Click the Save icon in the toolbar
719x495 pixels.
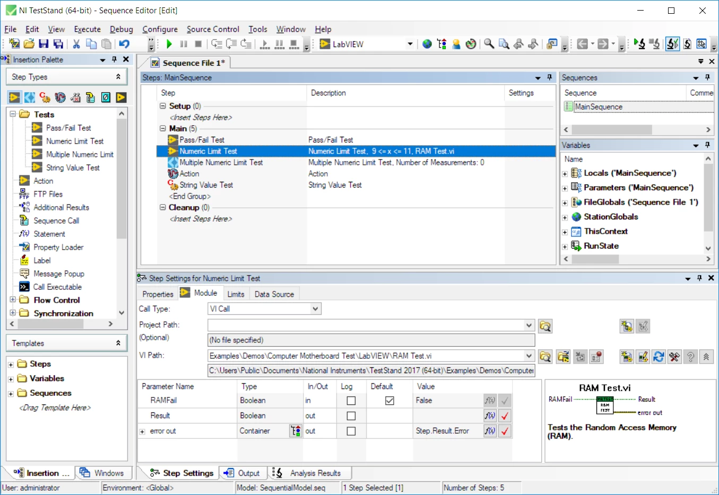tap(44, 44)
